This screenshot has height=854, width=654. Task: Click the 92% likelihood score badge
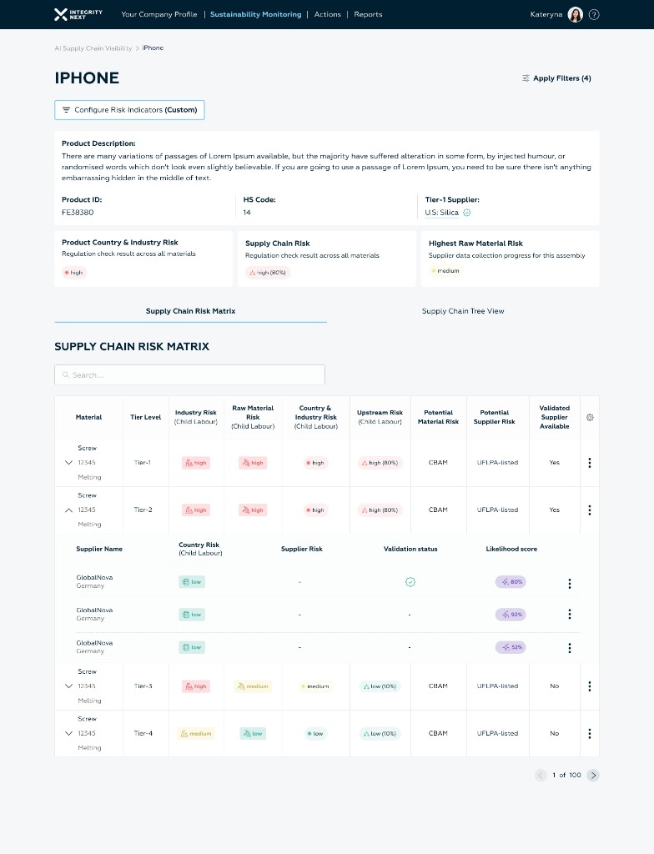[x=511, y=615]
